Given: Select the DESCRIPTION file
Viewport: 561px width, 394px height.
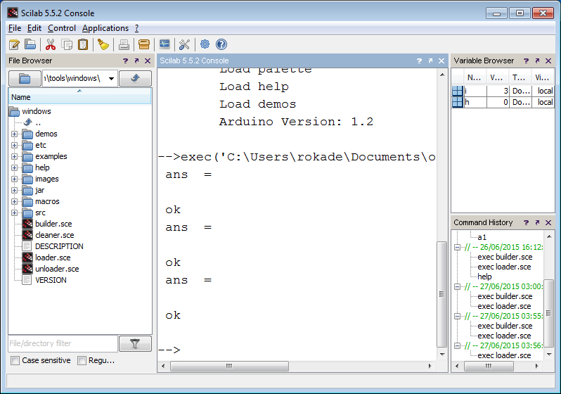Looking at the screenshot, I should pos(59,246).
